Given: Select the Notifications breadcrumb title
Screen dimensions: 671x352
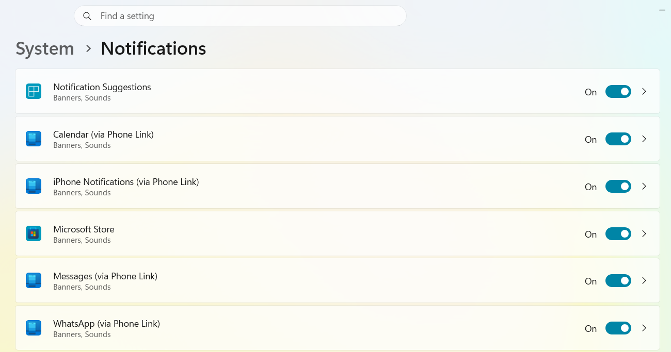Looking at the screenshot, I should coord(153,48).
